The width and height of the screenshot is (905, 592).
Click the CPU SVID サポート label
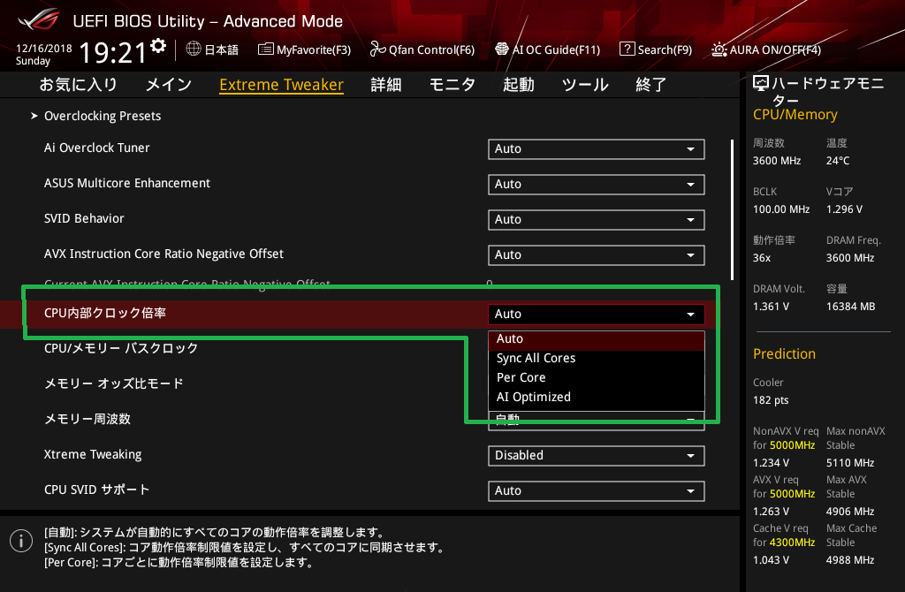pyautogui.click(x=97, y=490)
